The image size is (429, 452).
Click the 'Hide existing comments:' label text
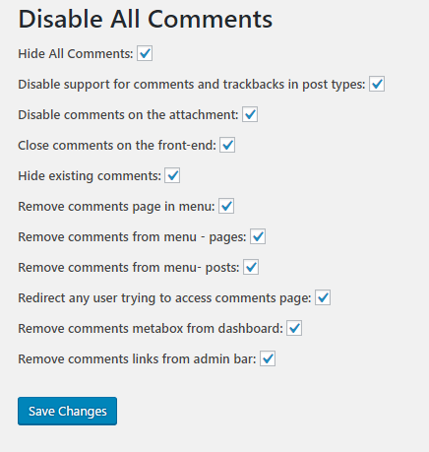click(x=90, y=176)
